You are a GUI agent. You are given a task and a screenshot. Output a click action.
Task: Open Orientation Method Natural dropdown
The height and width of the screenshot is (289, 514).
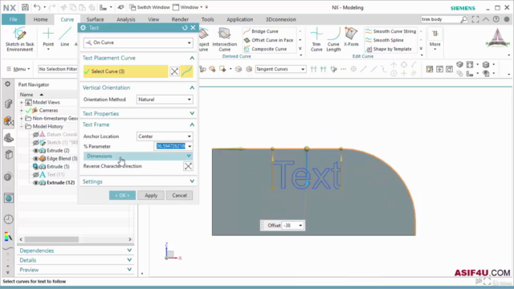[165, 100]
